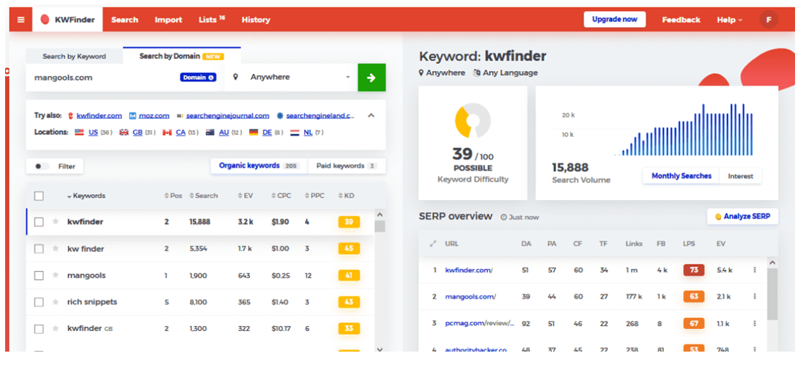
Task: Star the kw finder keyword
Action: click(x=56, y=248)
